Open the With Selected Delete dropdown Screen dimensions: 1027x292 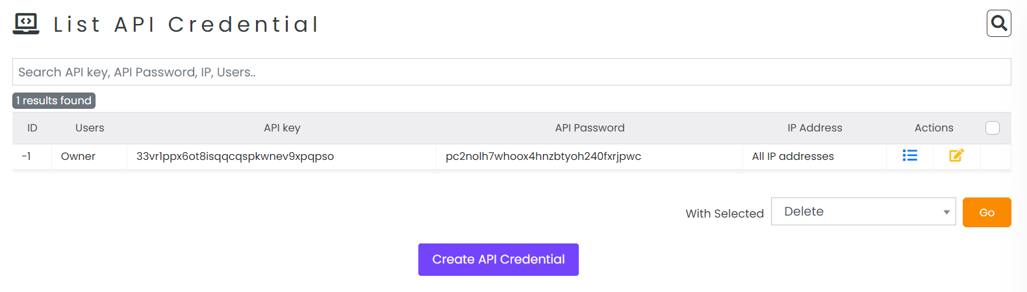863,212
